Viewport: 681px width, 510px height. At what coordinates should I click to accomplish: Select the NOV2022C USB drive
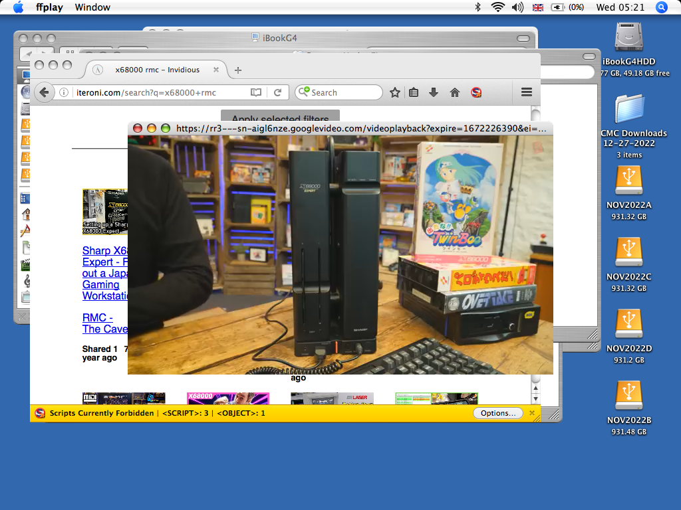tap(628, 253)
